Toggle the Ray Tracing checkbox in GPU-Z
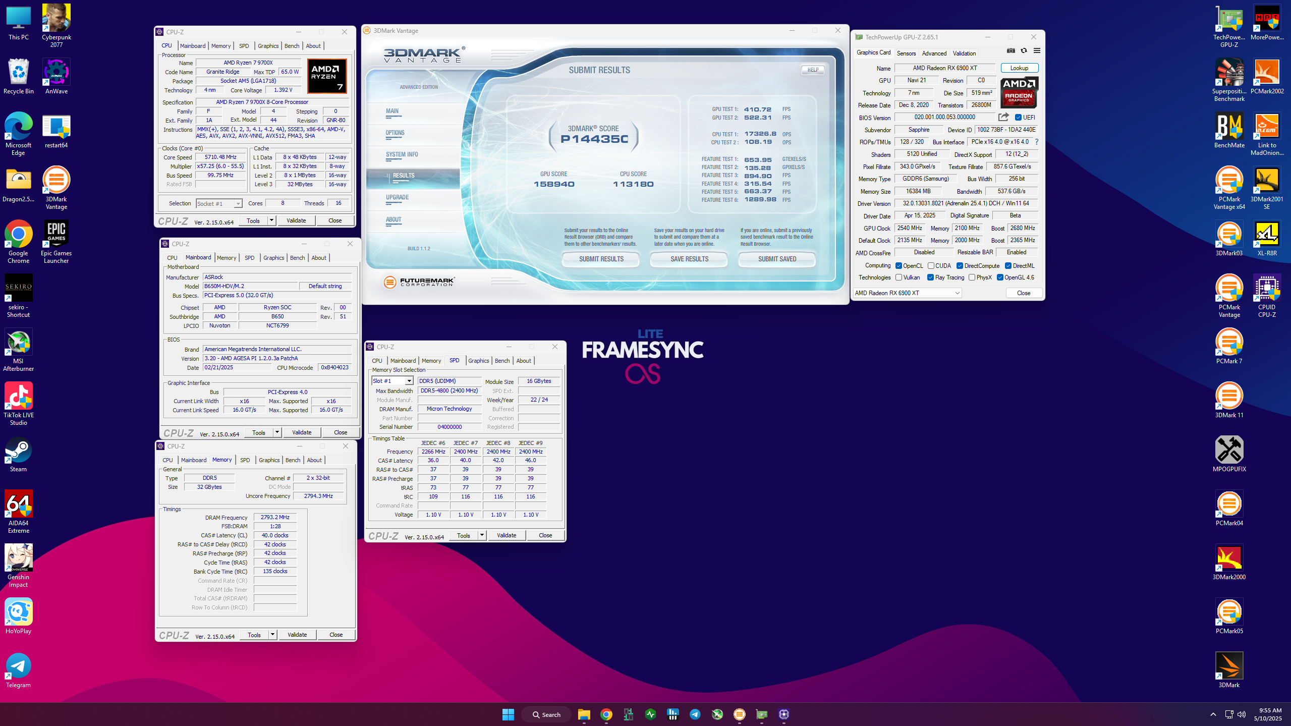Viewport: 1291px width, 726px height. 930,277
